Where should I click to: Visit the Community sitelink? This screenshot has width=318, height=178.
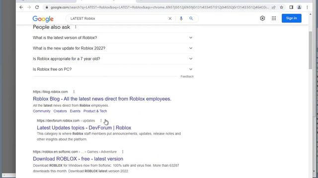click(x=42, y=111)
